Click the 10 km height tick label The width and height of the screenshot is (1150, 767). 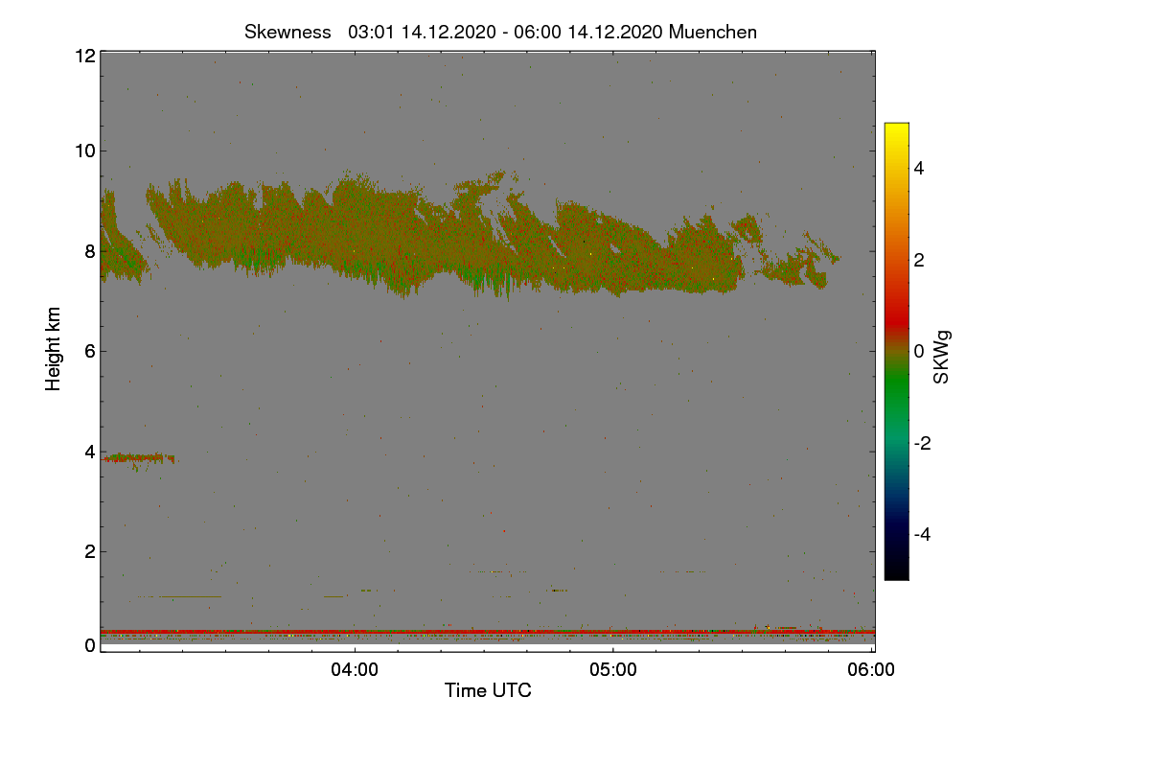pos(84,151)
